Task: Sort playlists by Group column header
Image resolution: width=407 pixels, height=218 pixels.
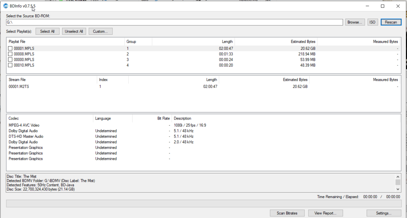Action: coord(138,42)
